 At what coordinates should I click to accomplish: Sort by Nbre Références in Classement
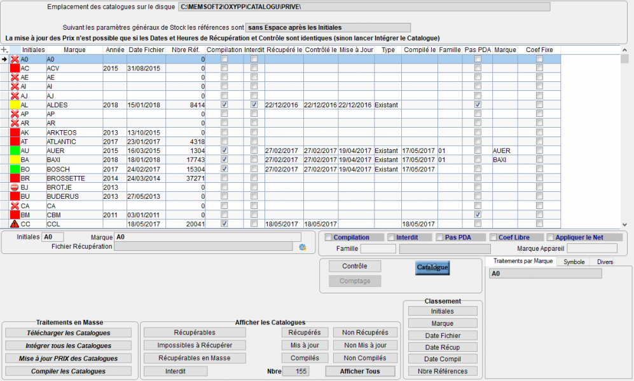coord(443,371)
